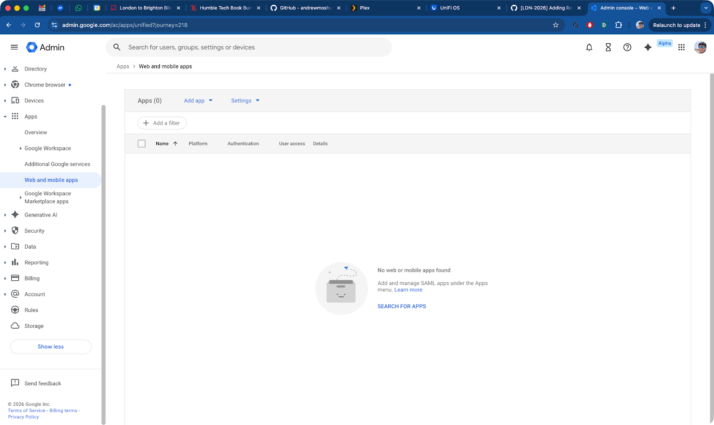The image size is (714, 425).
Task: Select Additional Google services menu item
Action: (57, 164)
